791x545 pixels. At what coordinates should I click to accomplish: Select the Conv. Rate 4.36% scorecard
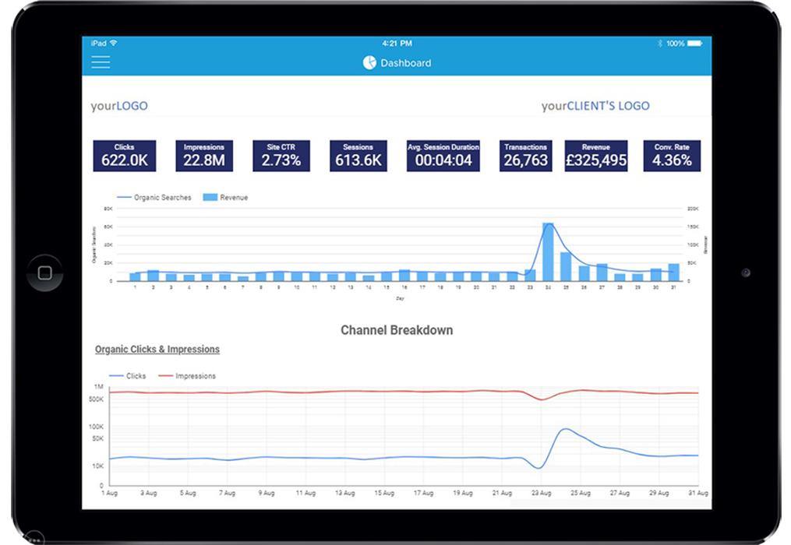coord(672,156)
